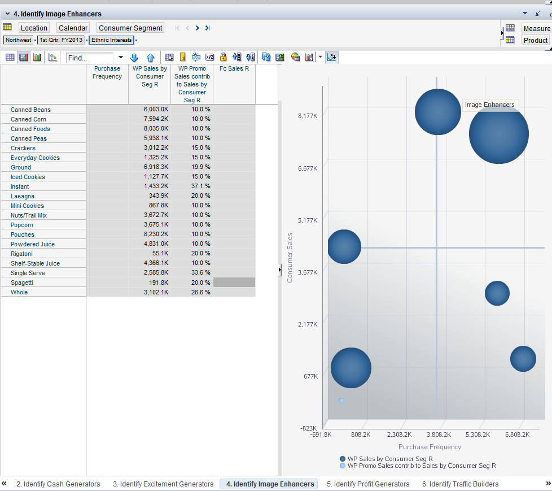Click the ascending A-Z sort icon
This screenshot has width=552, height=491.
click(237, 57)
